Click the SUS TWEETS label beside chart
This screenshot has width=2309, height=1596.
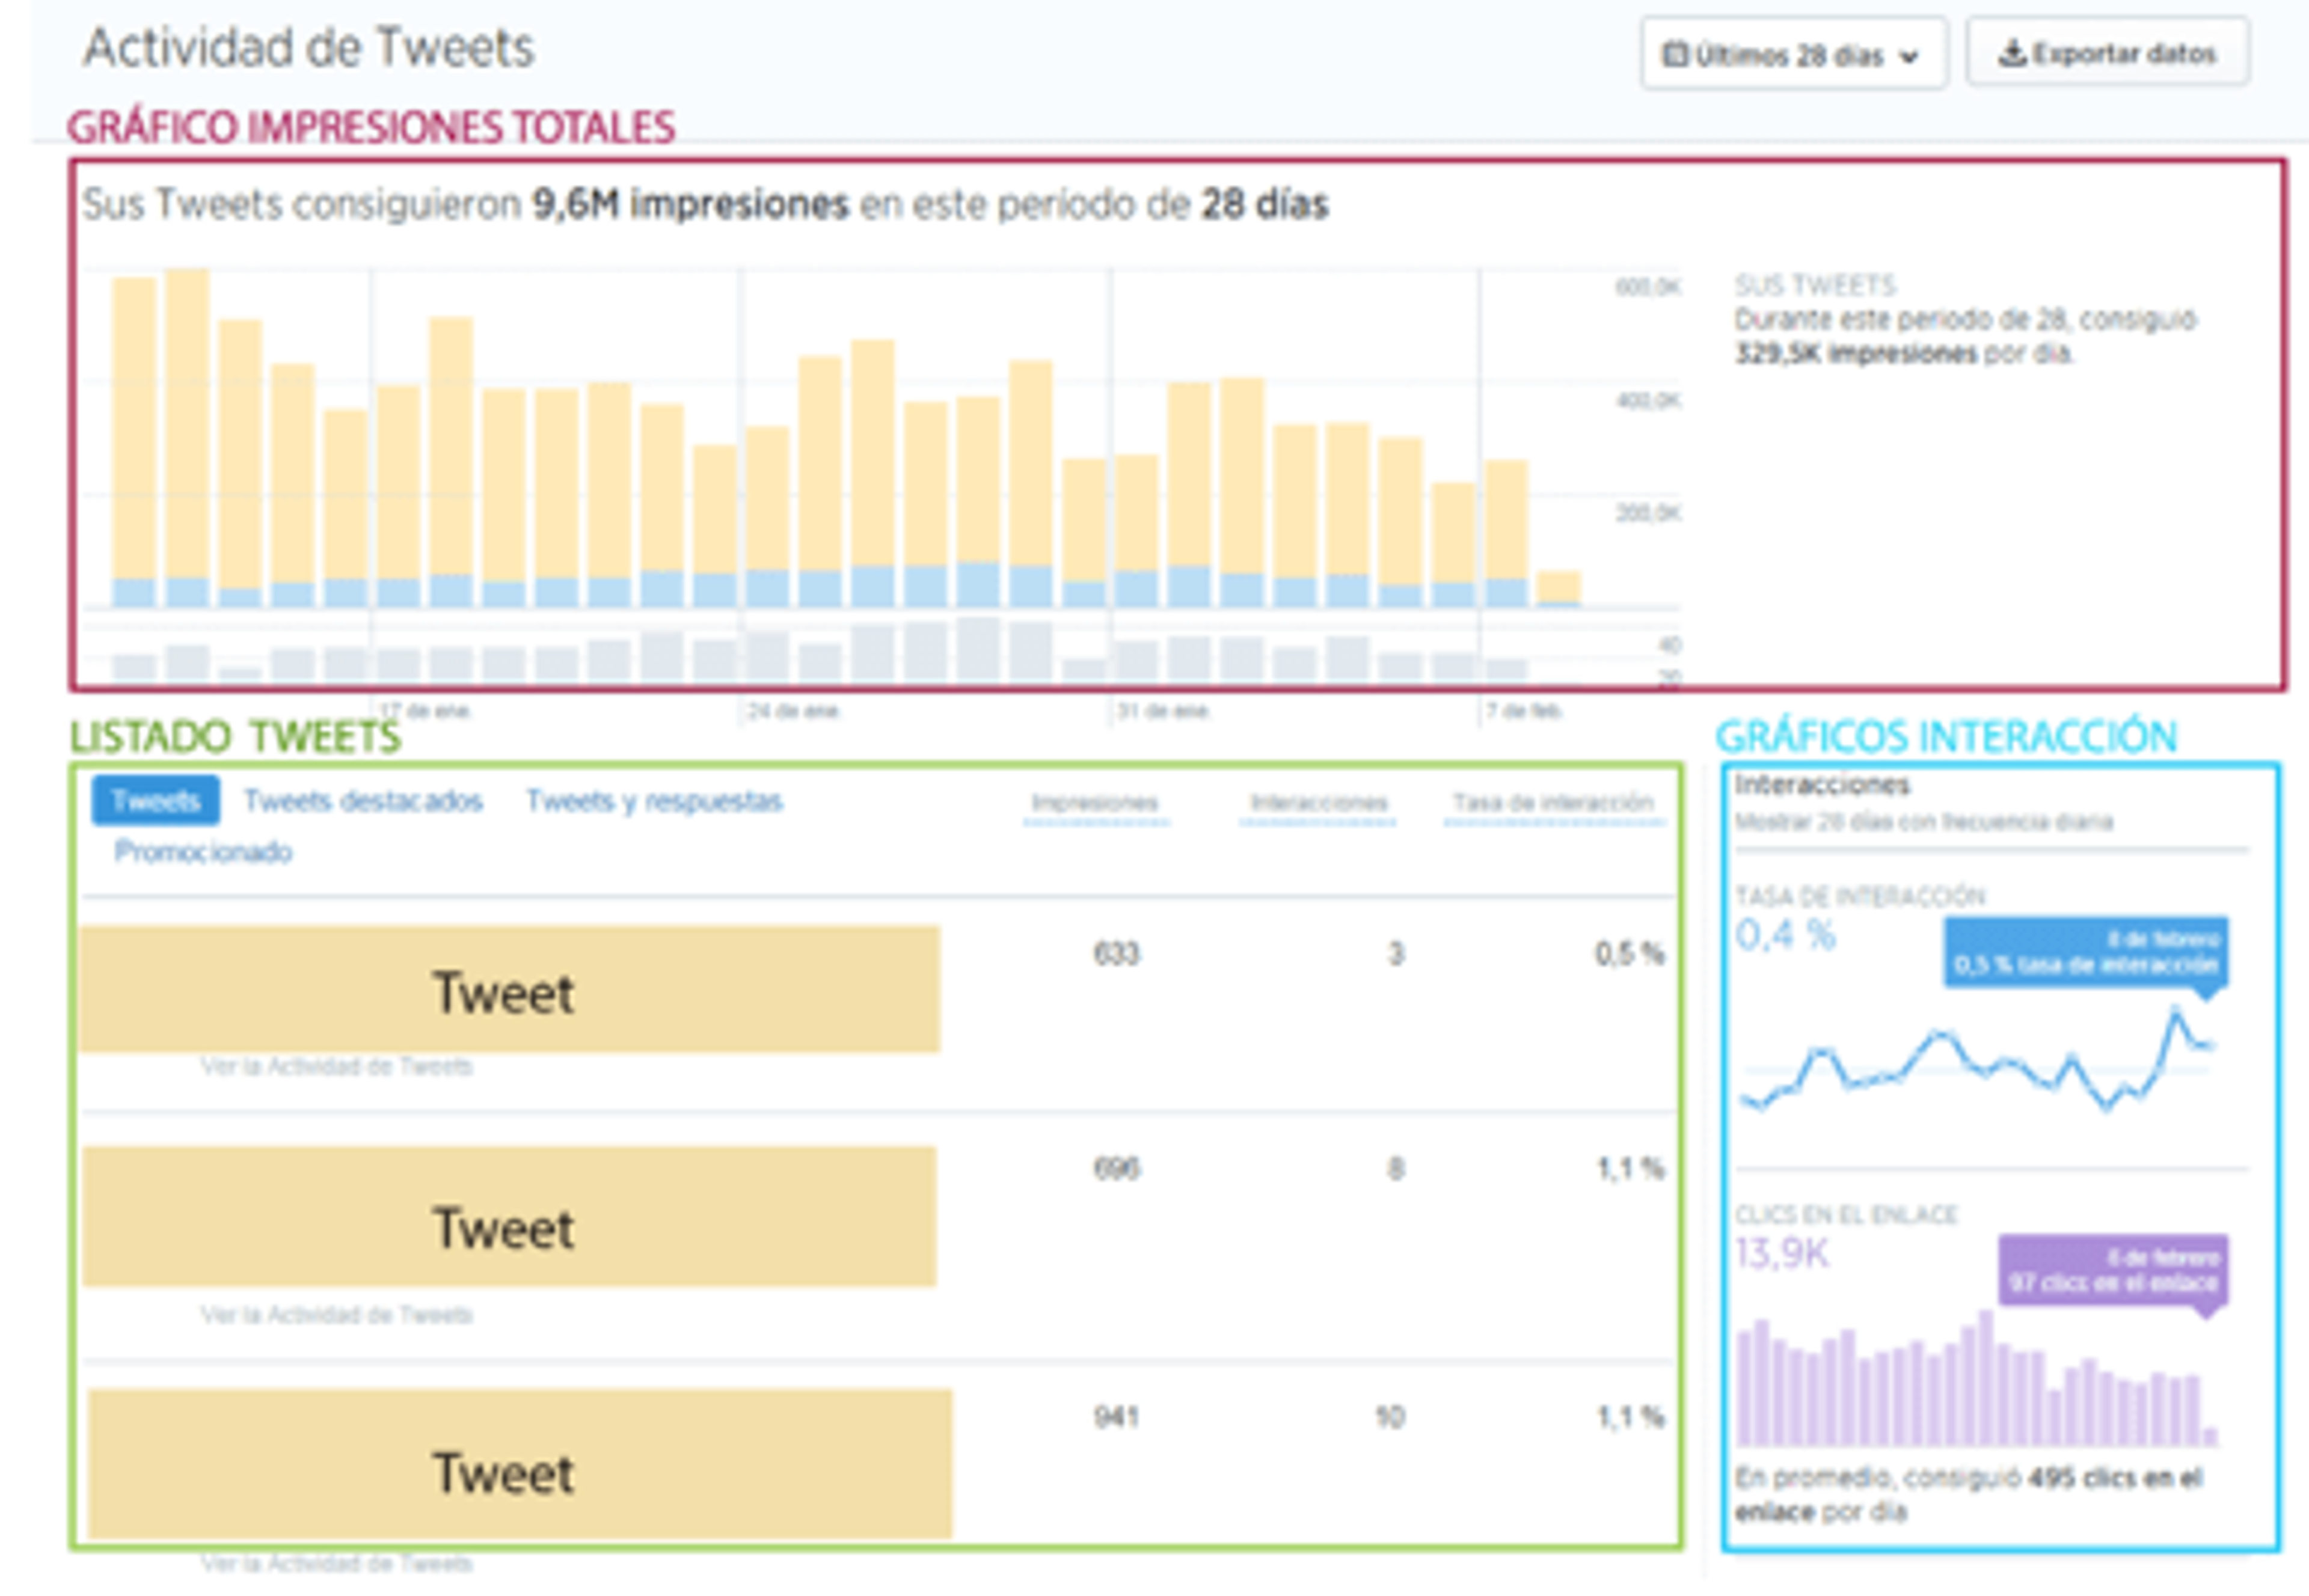point(1815,285)
